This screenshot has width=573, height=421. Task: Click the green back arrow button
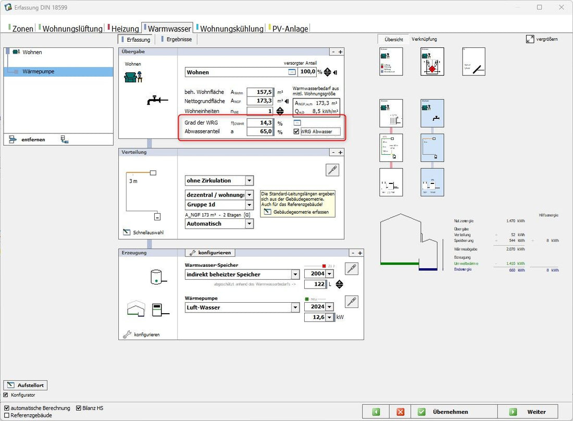pos(376,412)
